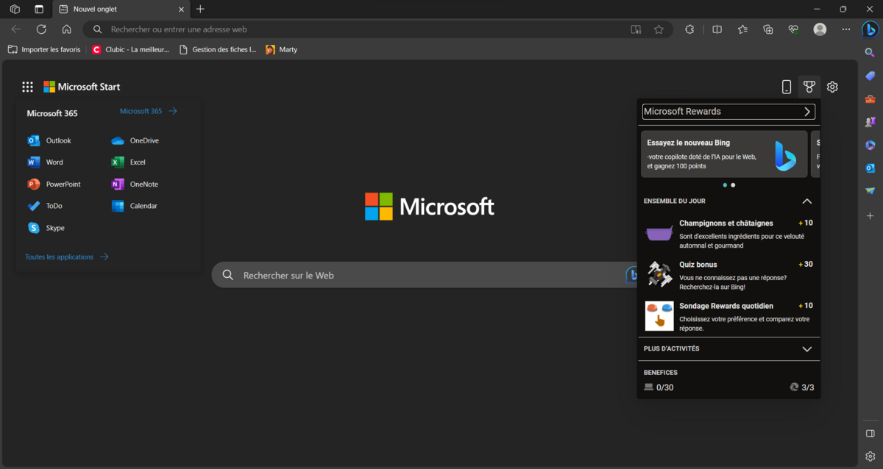Select the second carousel dot
This screenshot has height=469, width=883.
[x=733, y=185]
